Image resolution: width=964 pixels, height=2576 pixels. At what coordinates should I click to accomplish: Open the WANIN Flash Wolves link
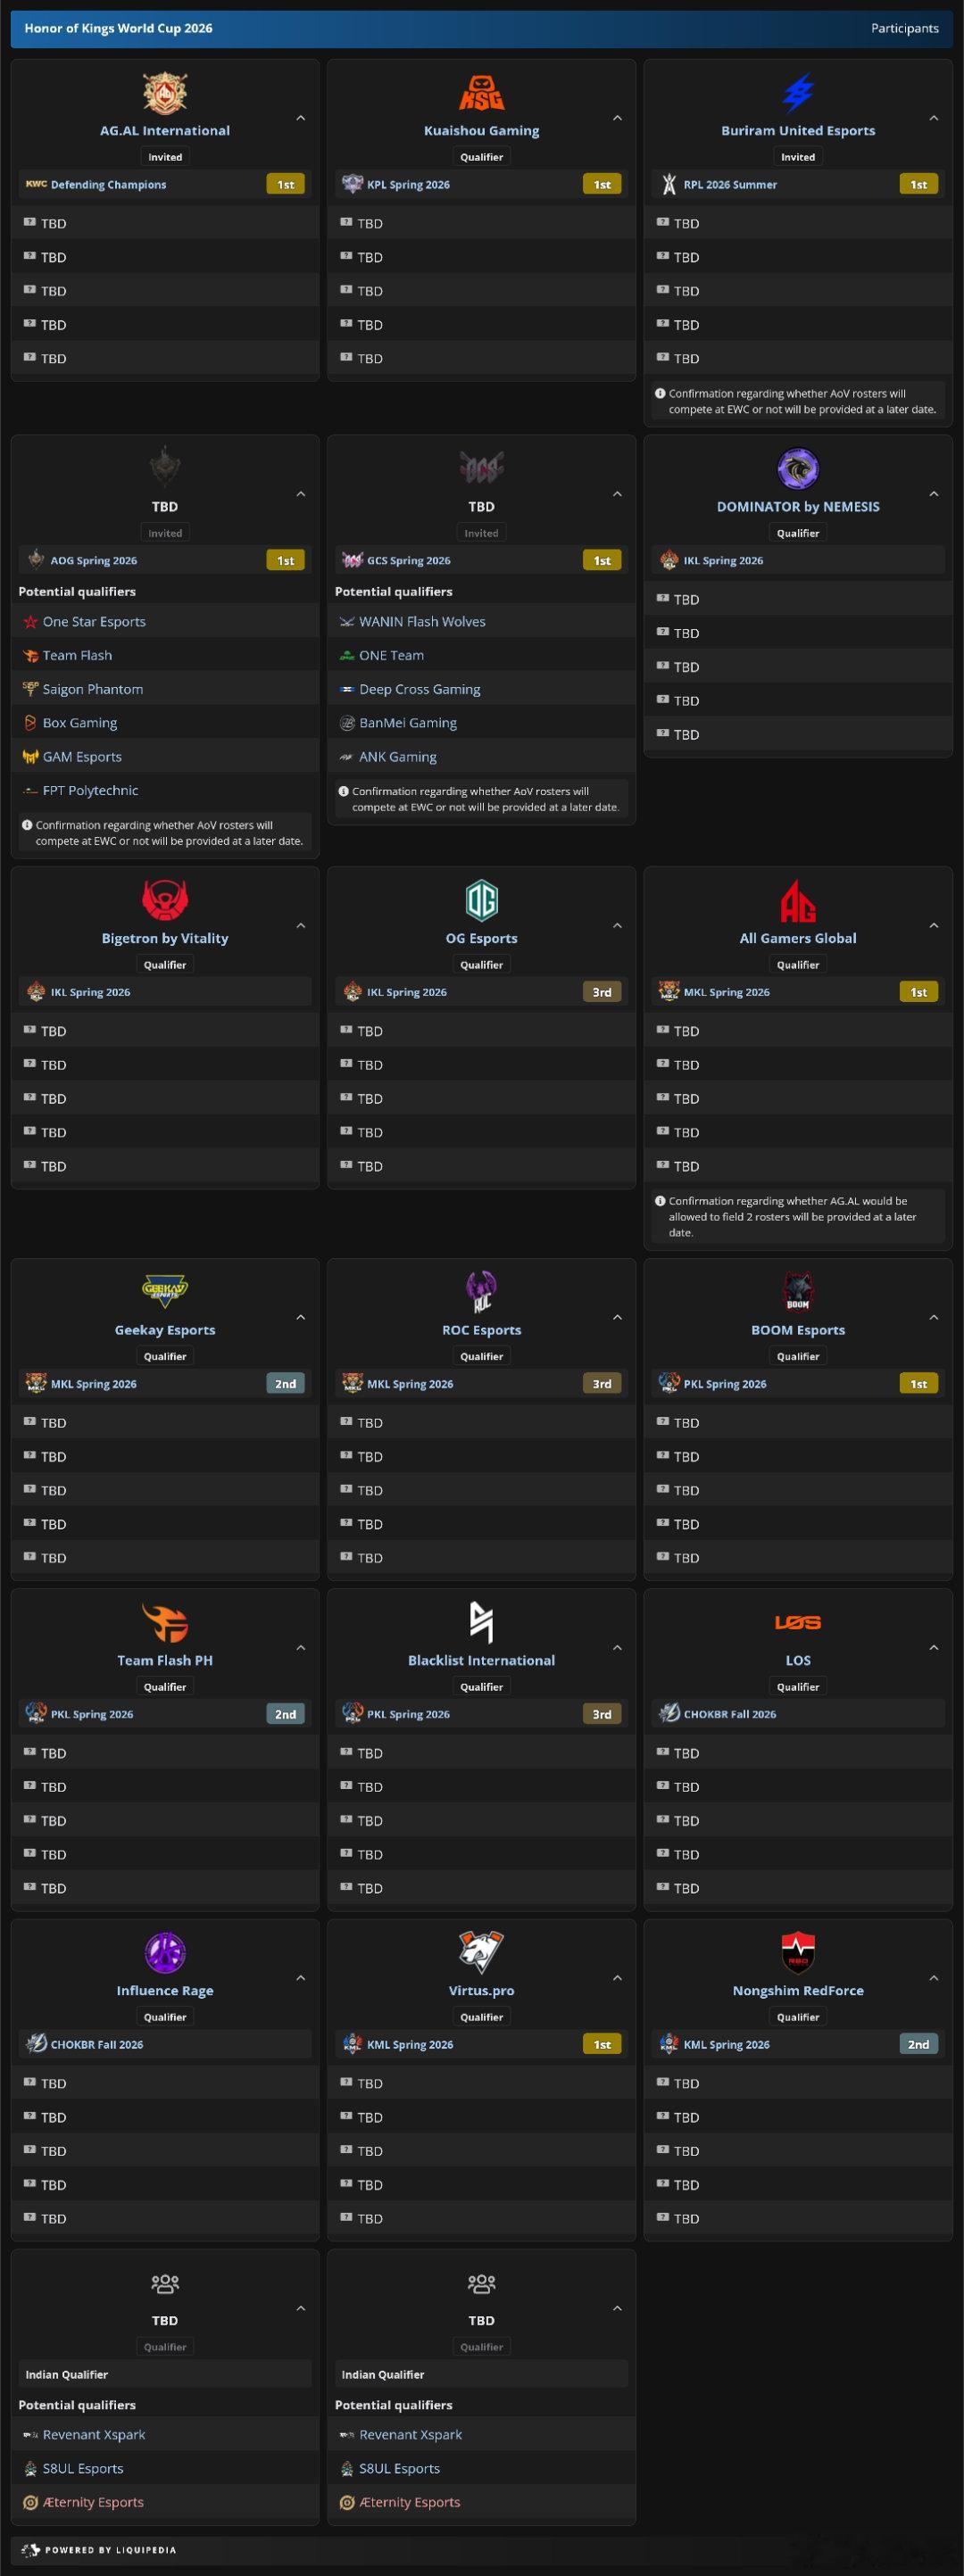click(x=422, y=622)
